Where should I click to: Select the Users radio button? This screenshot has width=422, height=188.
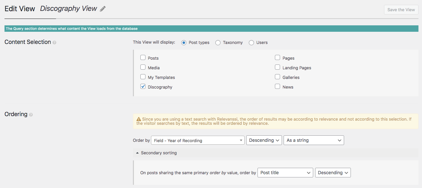[x=251, y=42]
